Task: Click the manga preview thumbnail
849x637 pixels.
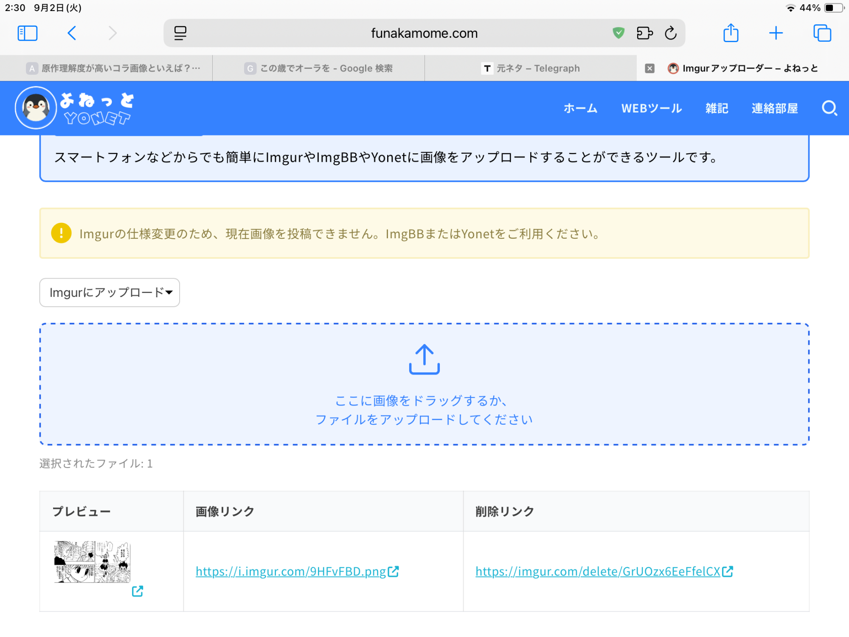Action: click(92, 562)
